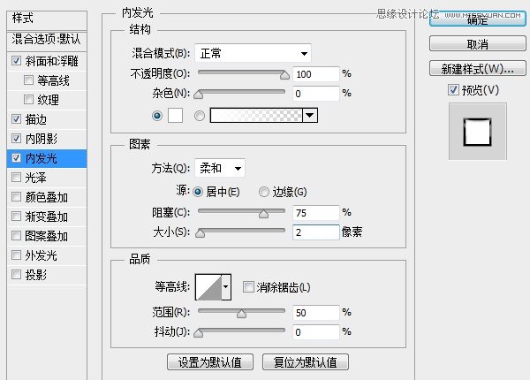Select the solid color radio button

click(157, 116)
